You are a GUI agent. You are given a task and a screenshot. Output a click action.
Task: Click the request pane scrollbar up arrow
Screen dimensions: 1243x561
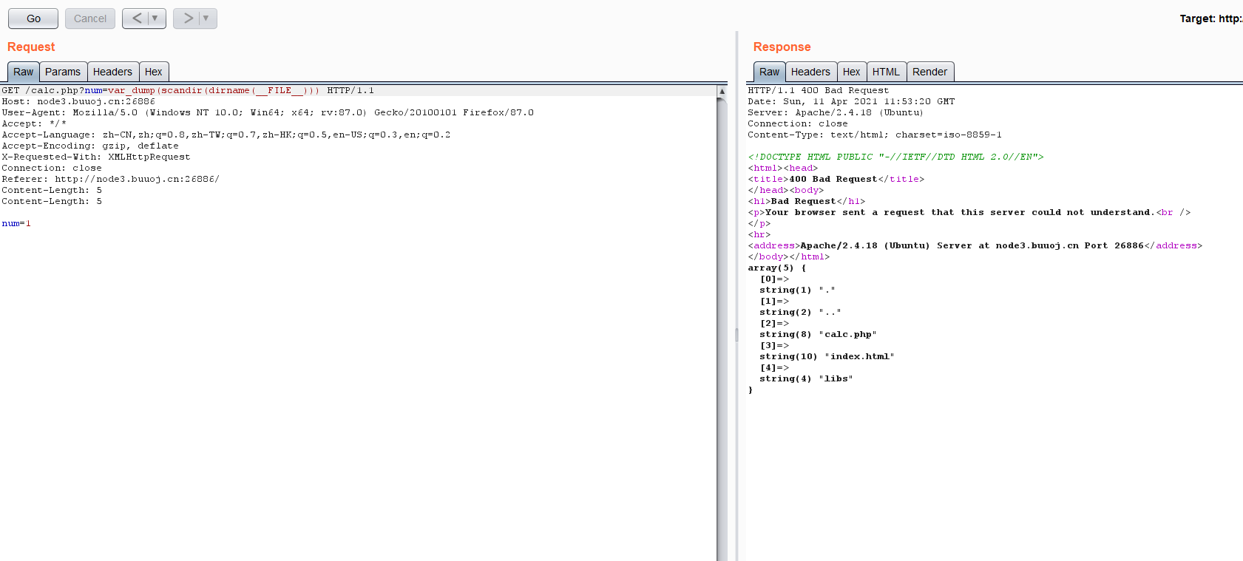coord(722,91)
